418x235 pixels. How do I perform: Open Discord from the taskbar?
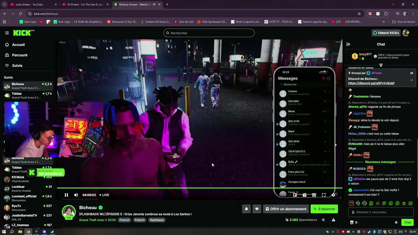44,232
